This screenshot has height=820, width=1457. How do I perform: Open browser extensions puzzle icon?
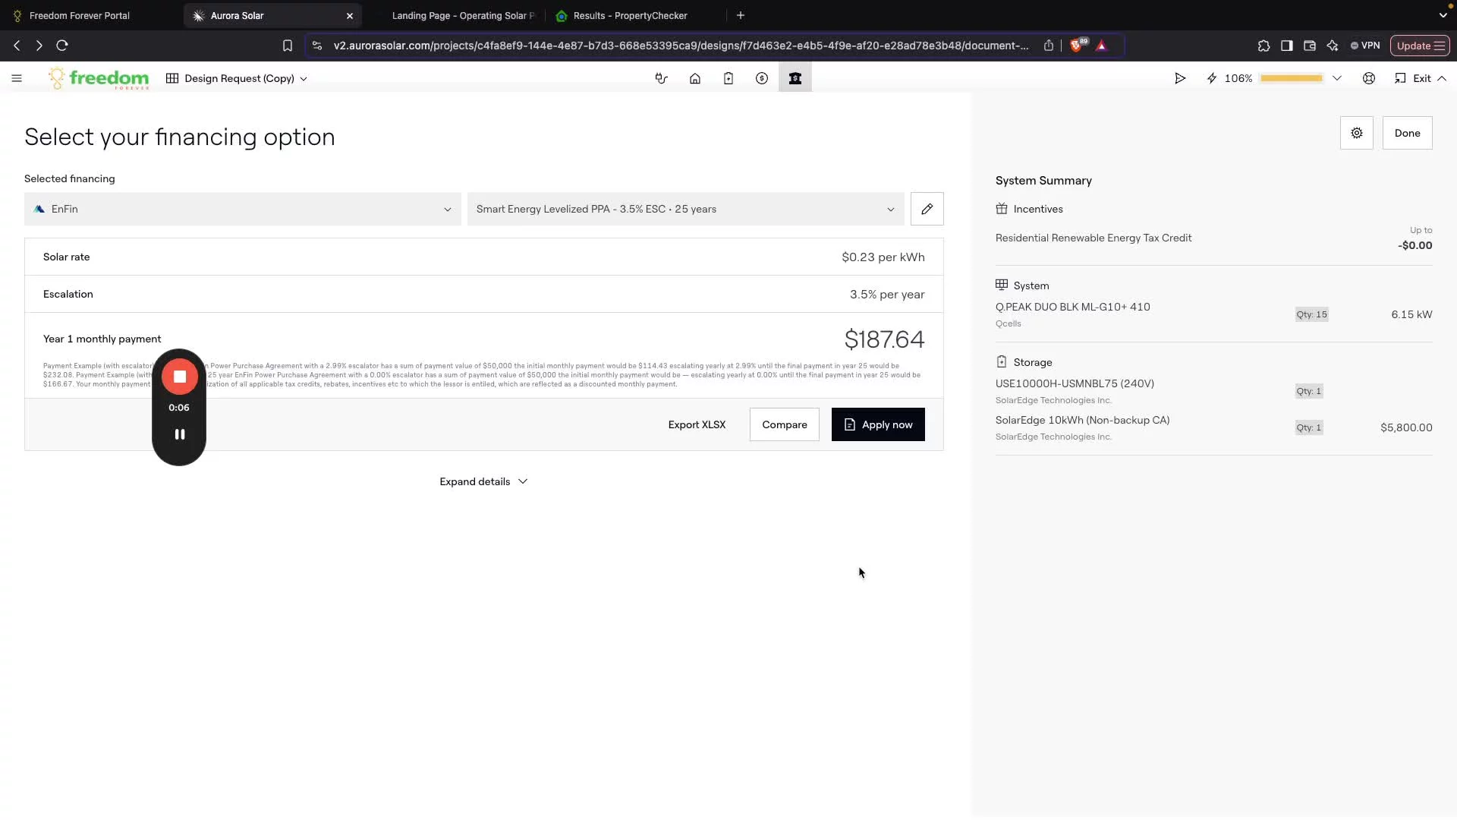coord(1263,46)
